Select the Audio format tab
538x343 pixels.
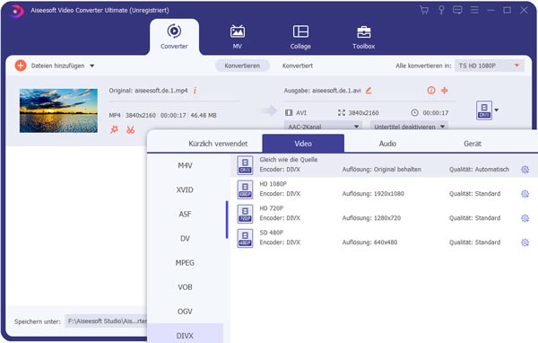[387, 144]
